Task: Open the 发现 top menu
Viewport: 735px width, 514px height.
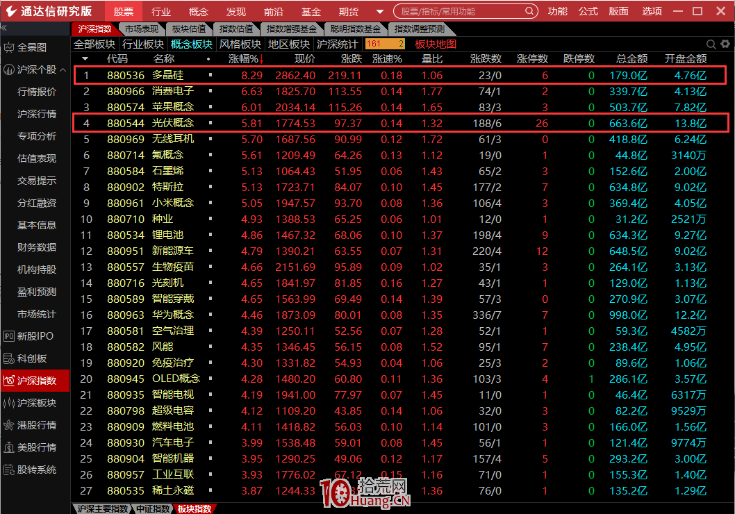Action: click(236, 11)
